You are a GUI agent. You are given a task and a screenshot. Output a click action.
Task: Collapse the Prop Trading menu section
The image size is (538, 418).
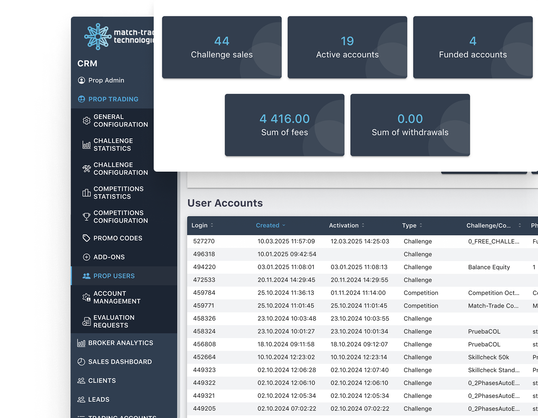coord(113,99)
